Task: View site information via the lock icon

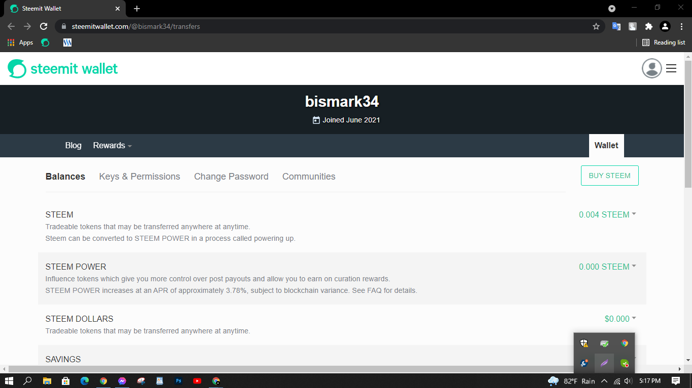Action: (64, 26)
